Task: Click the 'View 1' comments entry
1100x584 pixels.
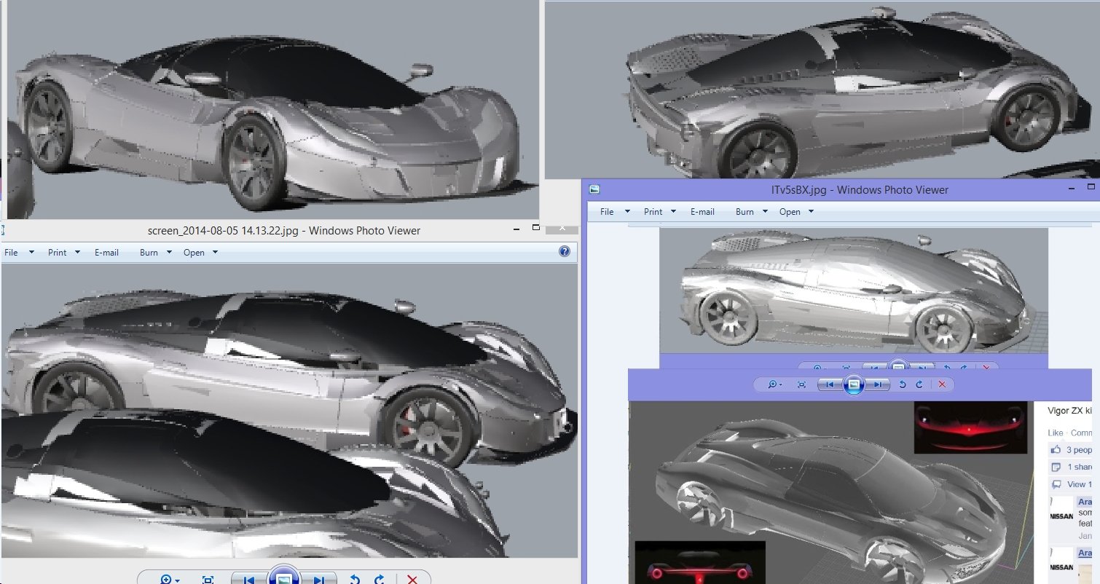Action: tap(1072, 484)
